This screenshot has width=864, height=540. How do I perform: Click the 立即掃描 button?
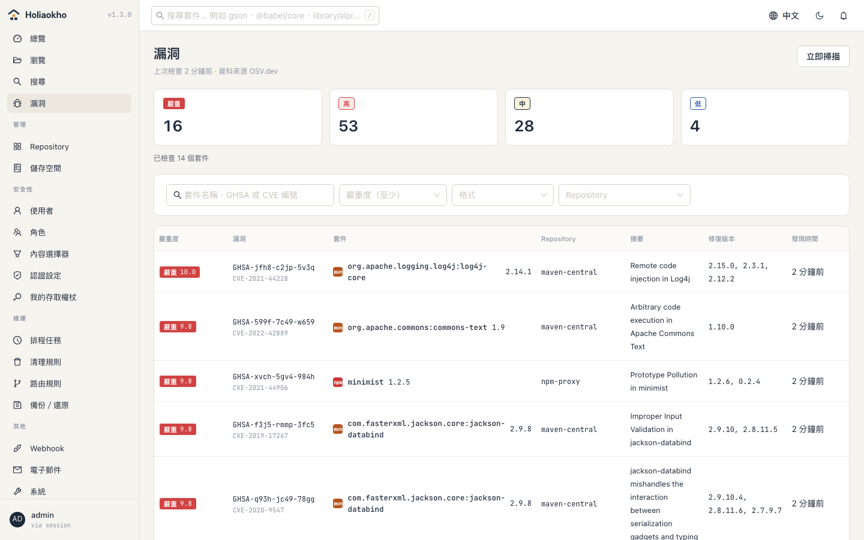(x=823, y=56)
